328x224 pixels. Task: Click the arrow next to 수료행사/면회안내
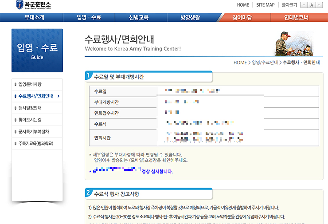coord(59,96)
